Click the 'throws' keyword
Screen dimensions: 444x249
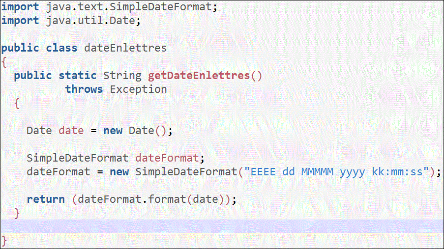click(84, 89)
